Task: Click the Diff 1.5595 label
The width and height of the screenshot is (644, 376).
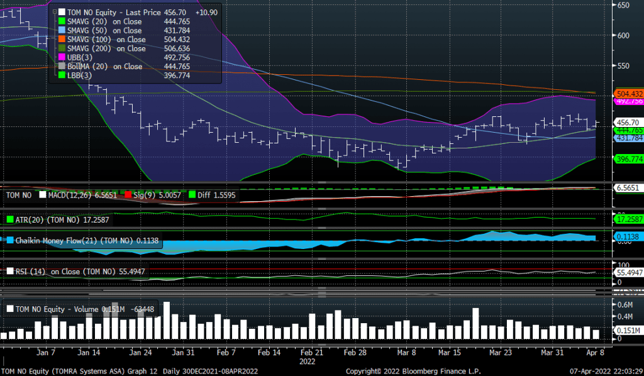Action: [216, 195]
